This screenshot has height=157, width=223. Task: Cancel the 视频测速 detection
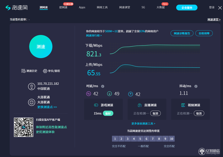click(199, 113)
